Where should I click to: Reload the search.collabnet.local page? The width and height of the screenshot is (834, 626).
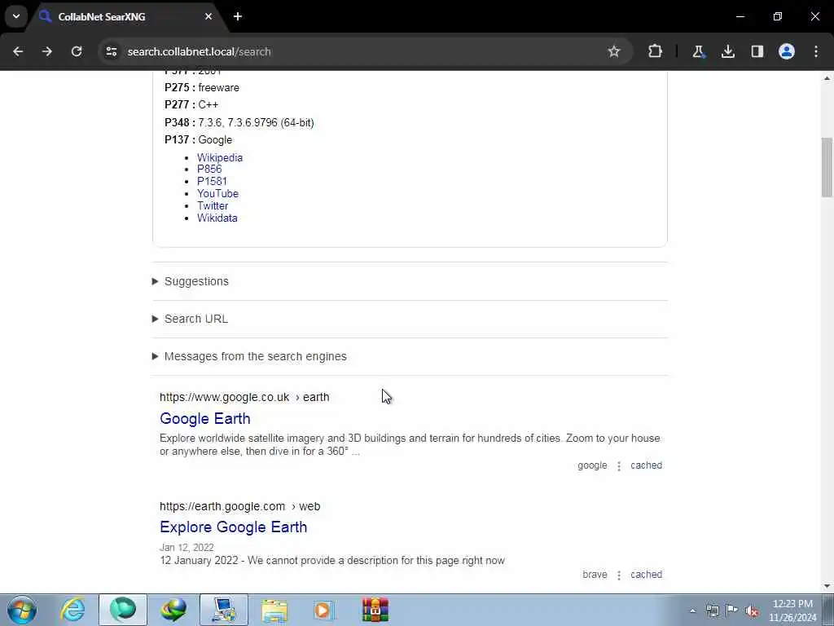coord(77,51)
